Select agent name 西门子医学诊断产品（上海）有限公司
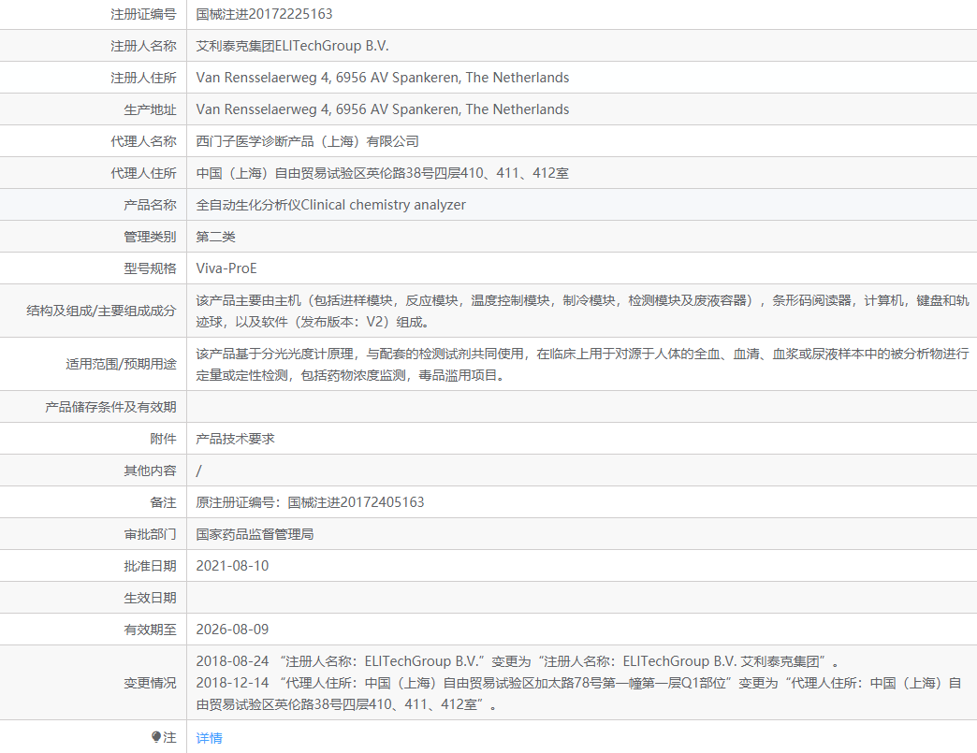Viewport: 977px width, 753px height. (x=307, y=141)
